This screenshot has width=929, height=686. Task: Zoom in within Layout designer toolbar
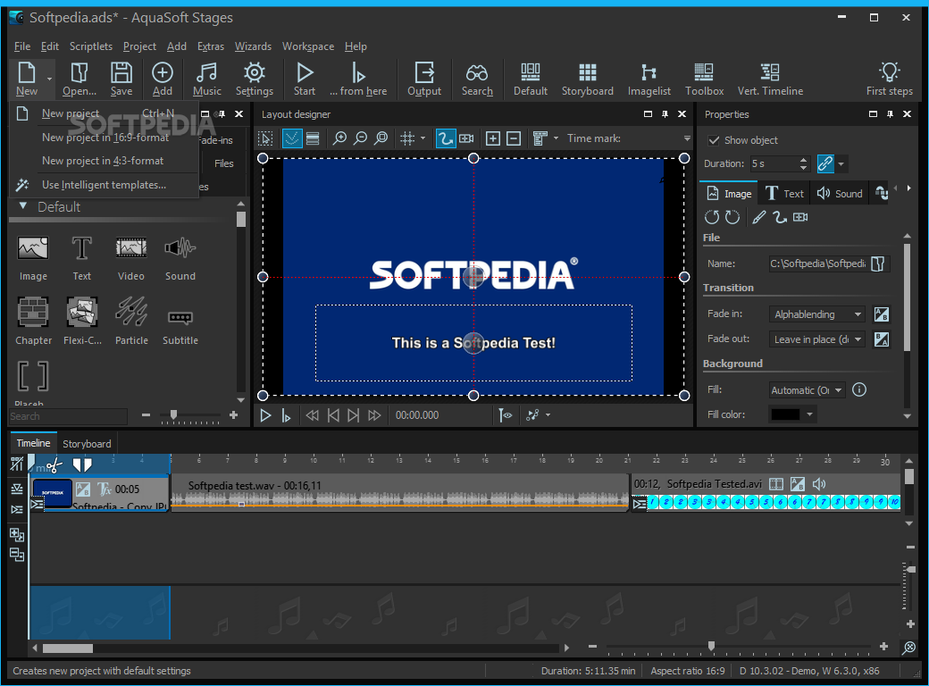coord(339,138)
